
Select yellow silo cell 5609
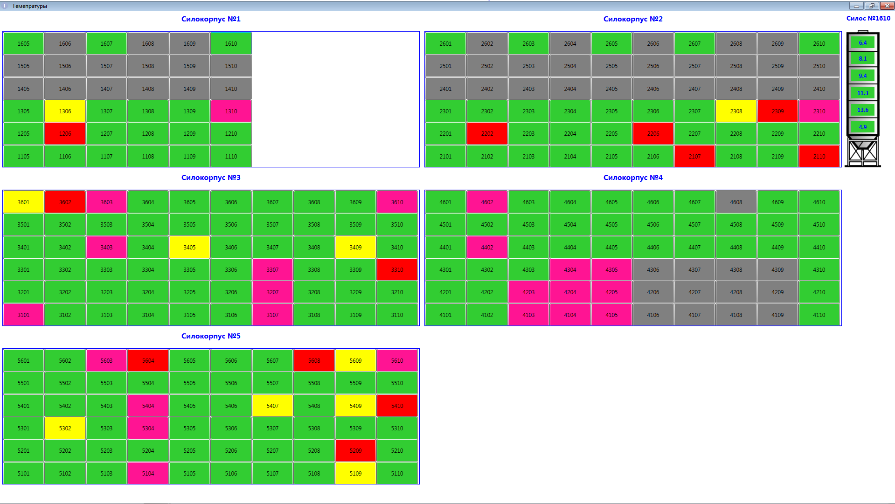pyautogui.click(x=355, y=360)
